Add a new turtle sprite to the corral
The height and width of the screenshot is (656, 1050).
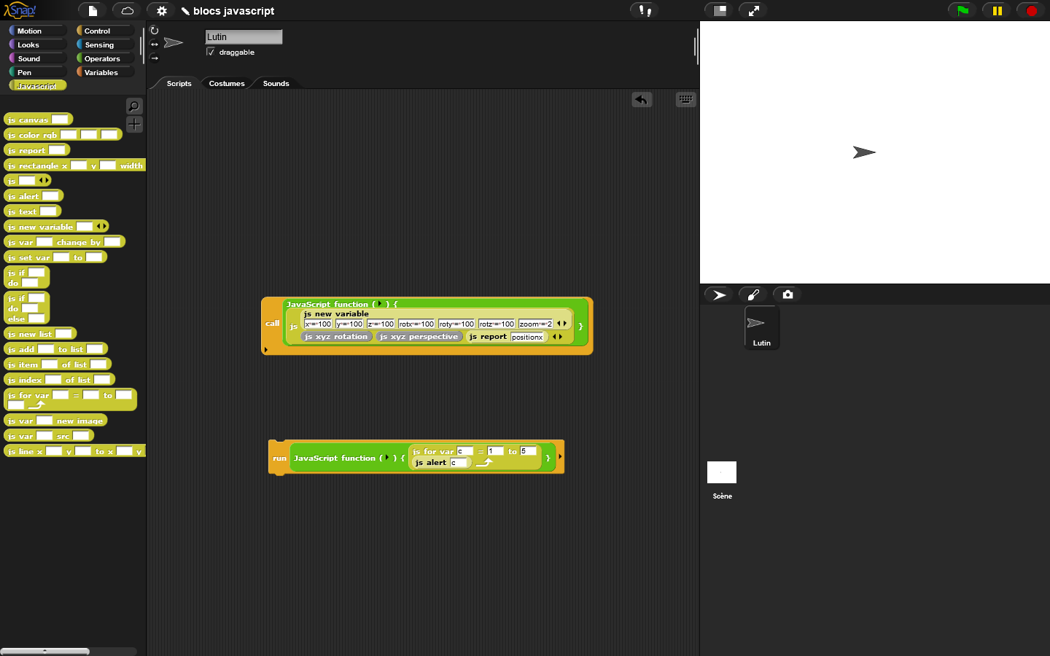(x=718, y=294)
